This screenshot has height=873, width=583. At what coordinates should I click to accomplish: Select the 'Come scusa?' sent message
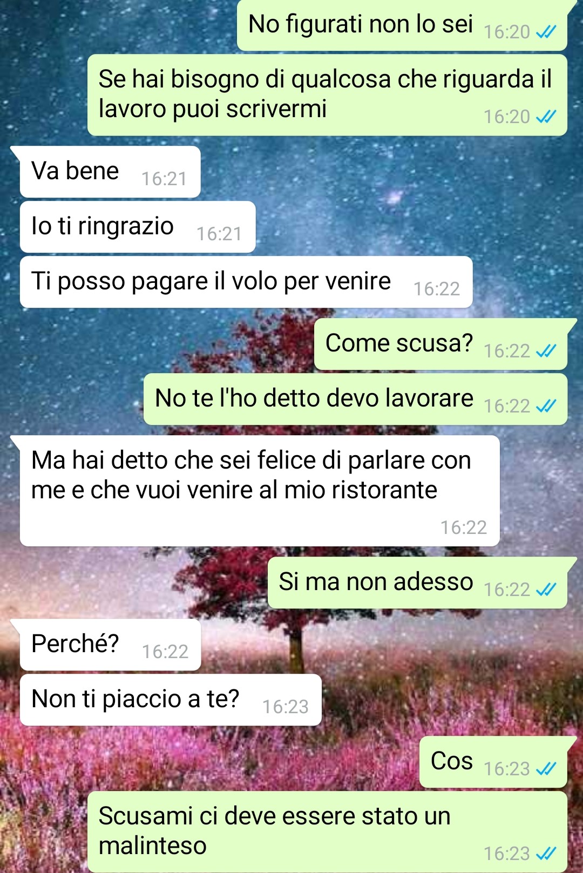point(441,344)
